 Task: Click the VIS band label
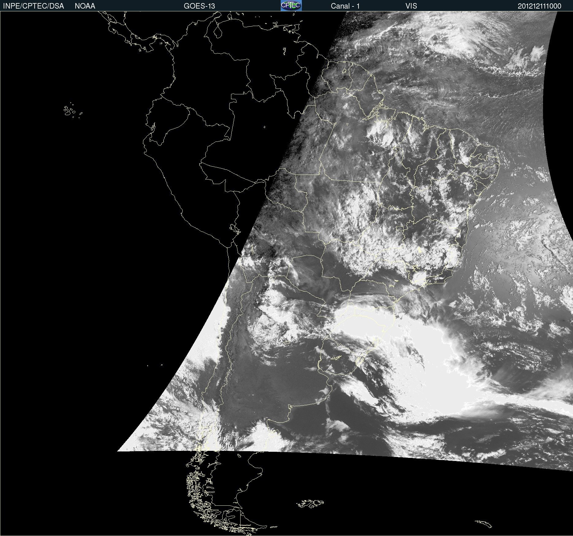pyautogui.click(x=411, y=6)
